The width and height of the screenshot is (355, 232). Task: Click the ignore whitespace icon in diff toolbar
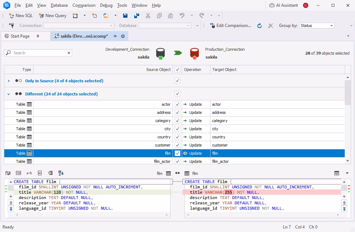8,173
